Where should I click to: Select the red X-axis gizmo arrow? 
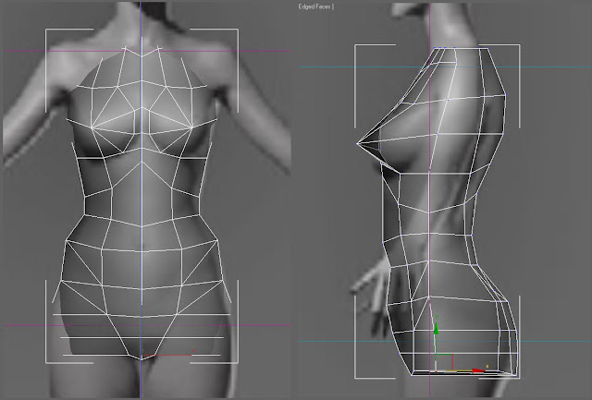pyautogui.click(x=478, y=371)
